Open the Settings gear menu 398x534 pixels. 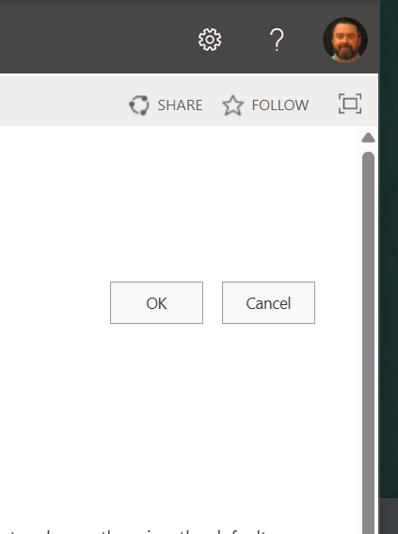click(x=210, y=40)
